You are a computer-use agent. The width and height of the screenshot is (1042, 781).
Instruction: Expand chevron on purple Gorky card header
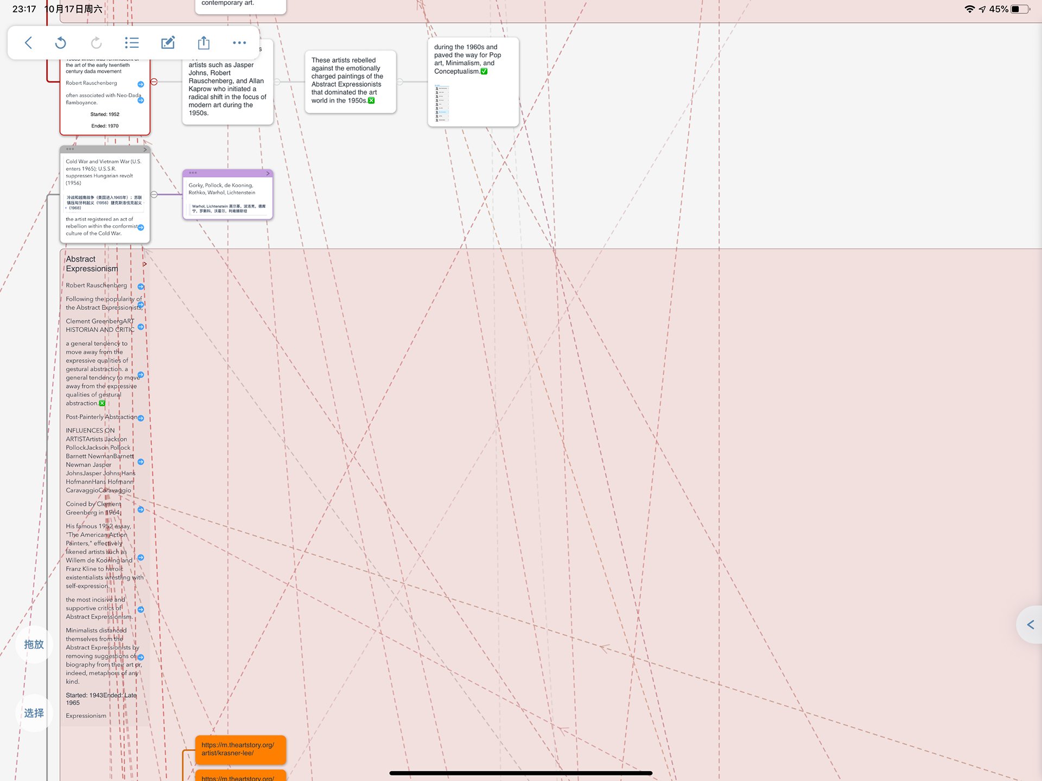(268, 173)
